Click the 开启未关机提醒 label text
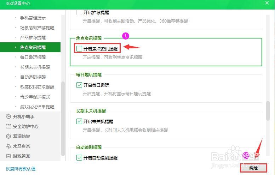Image resolution: width=275 pixels, height=175 pixels. [98, 121]
